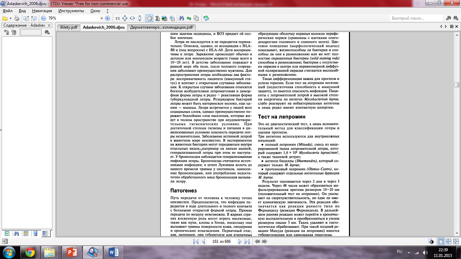
Task: Navigate forward in view history
Action: click(265, 241)
